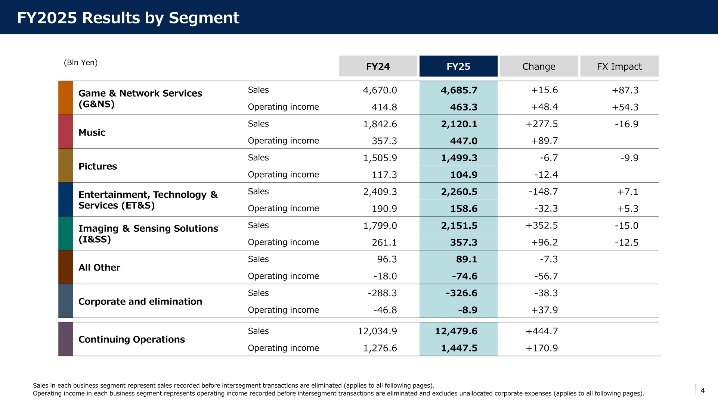This screenshot has width=718, height=403.
Task: Click the FX Impact column header
Action: 619,66
